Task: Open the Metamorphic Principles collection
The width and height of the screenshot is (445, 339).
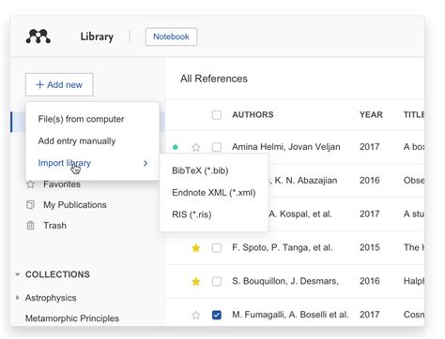Action: [x=72, y=318]
